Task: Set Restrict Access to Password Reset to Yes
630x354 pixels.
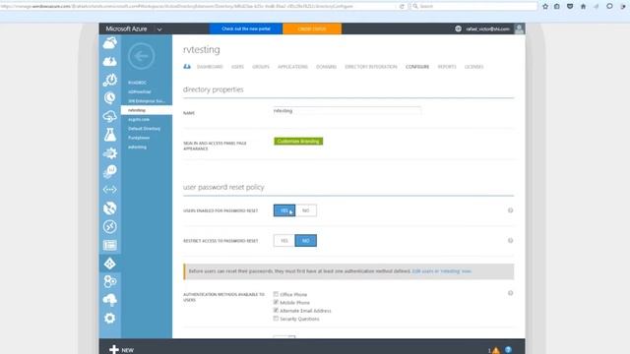Action: (284, 240)
